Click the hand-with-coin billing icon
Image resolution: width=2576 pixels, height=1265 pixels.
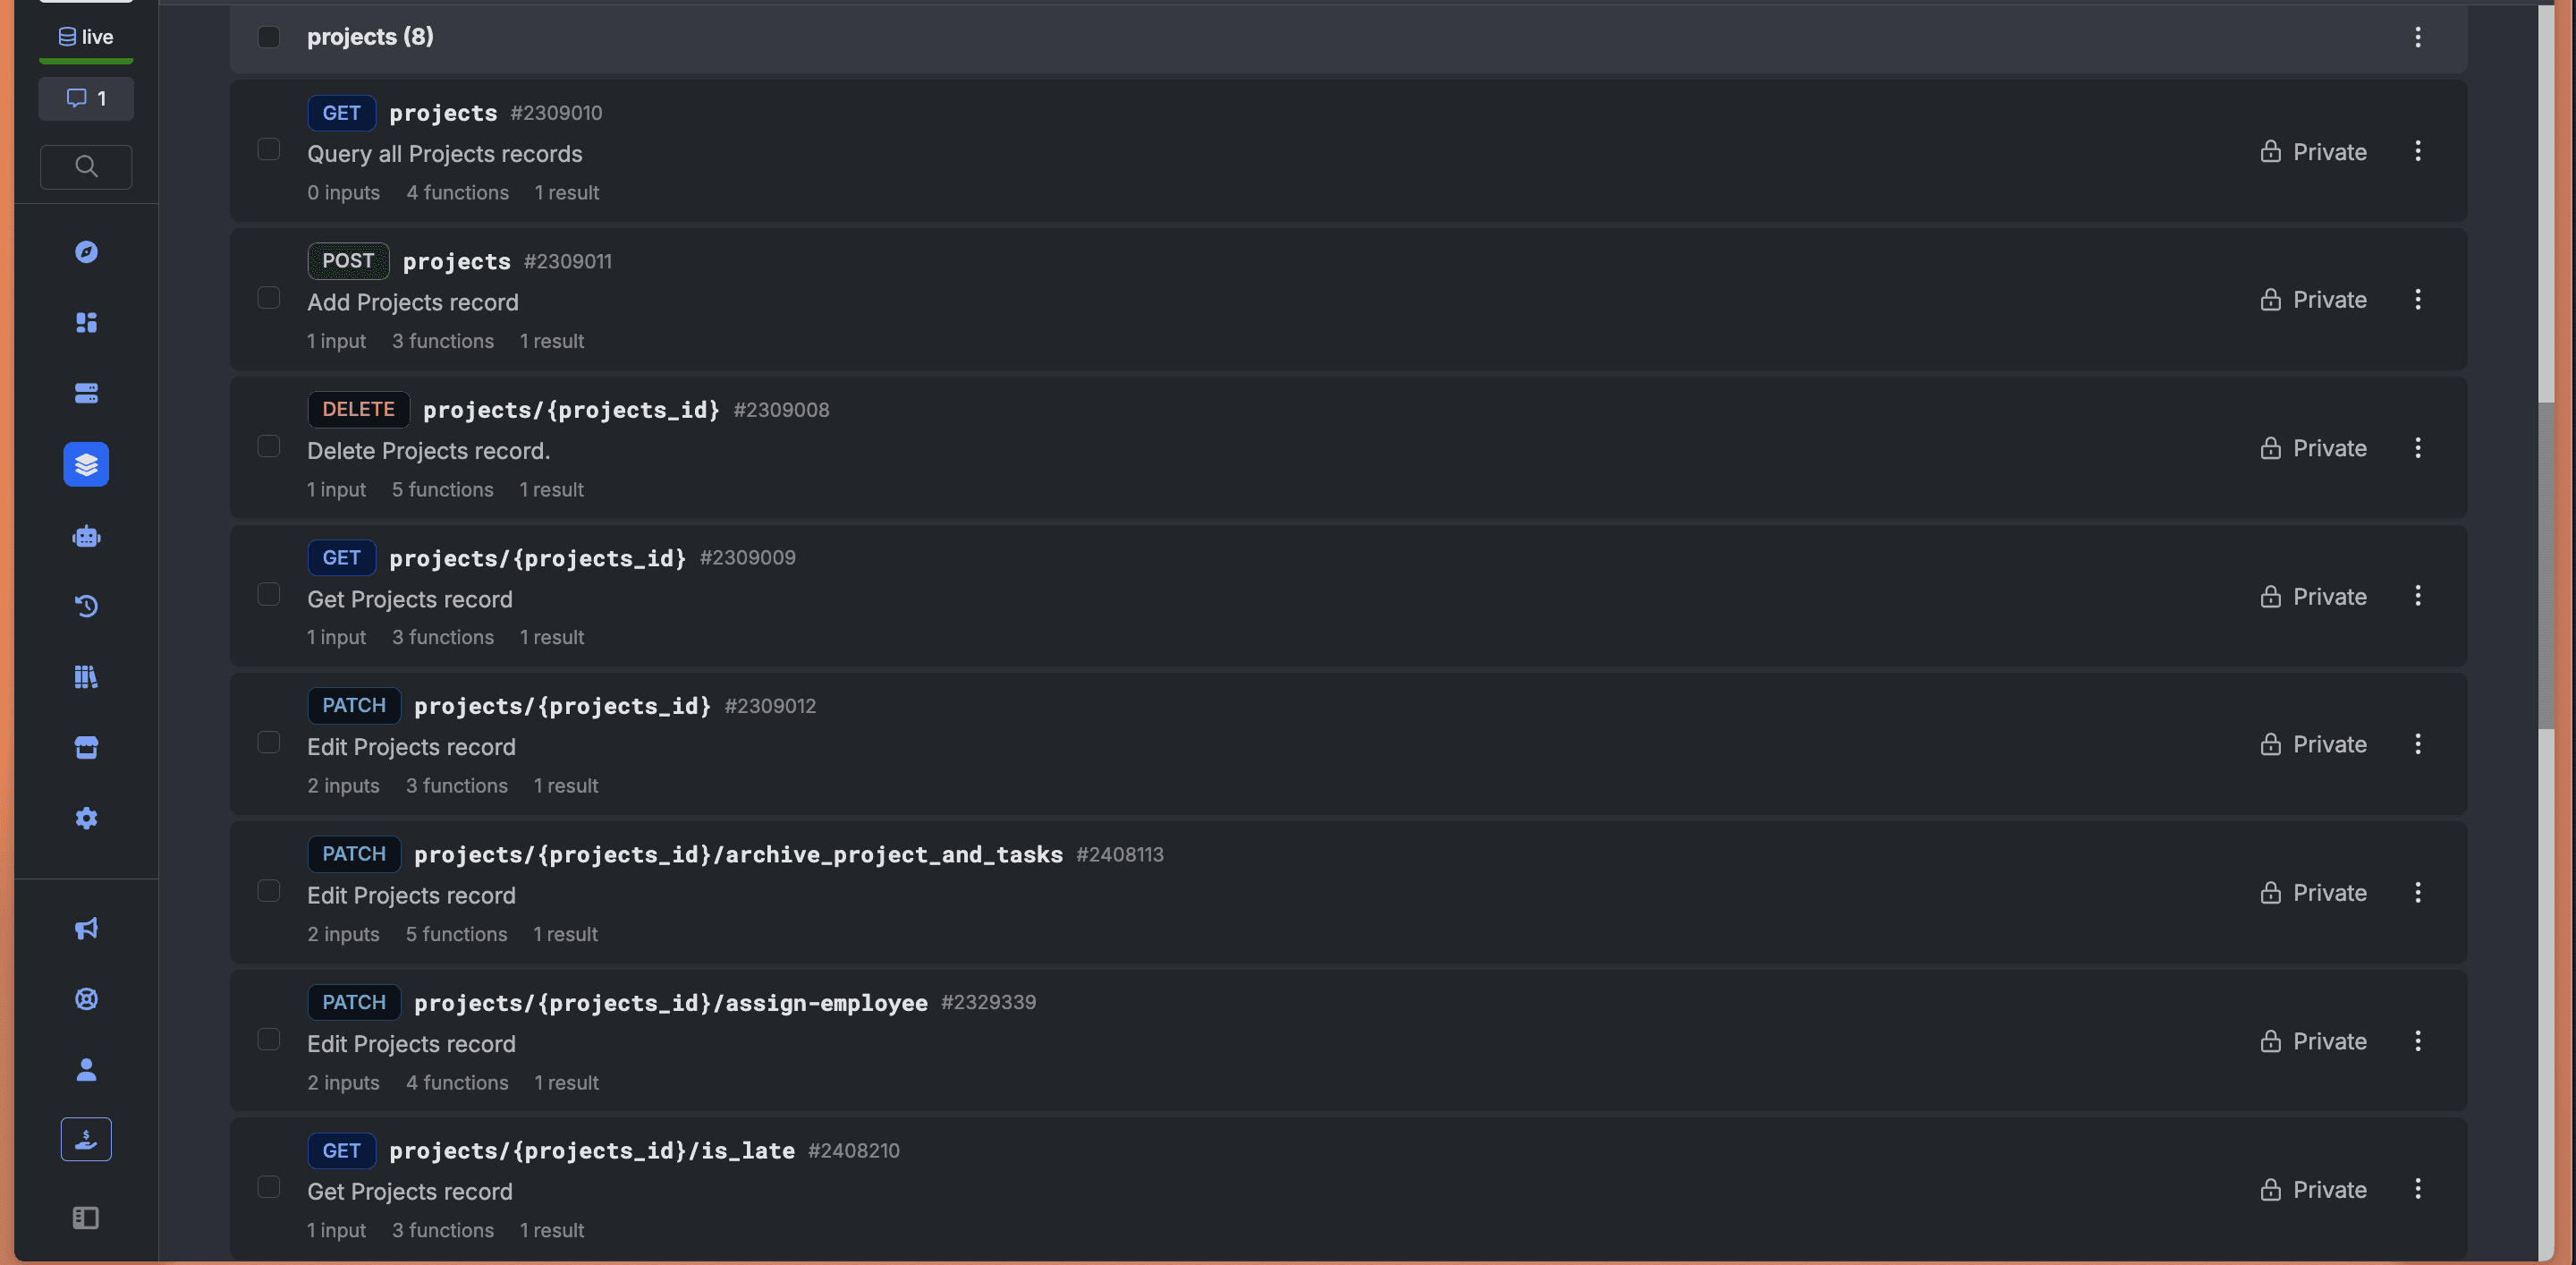86,1139
